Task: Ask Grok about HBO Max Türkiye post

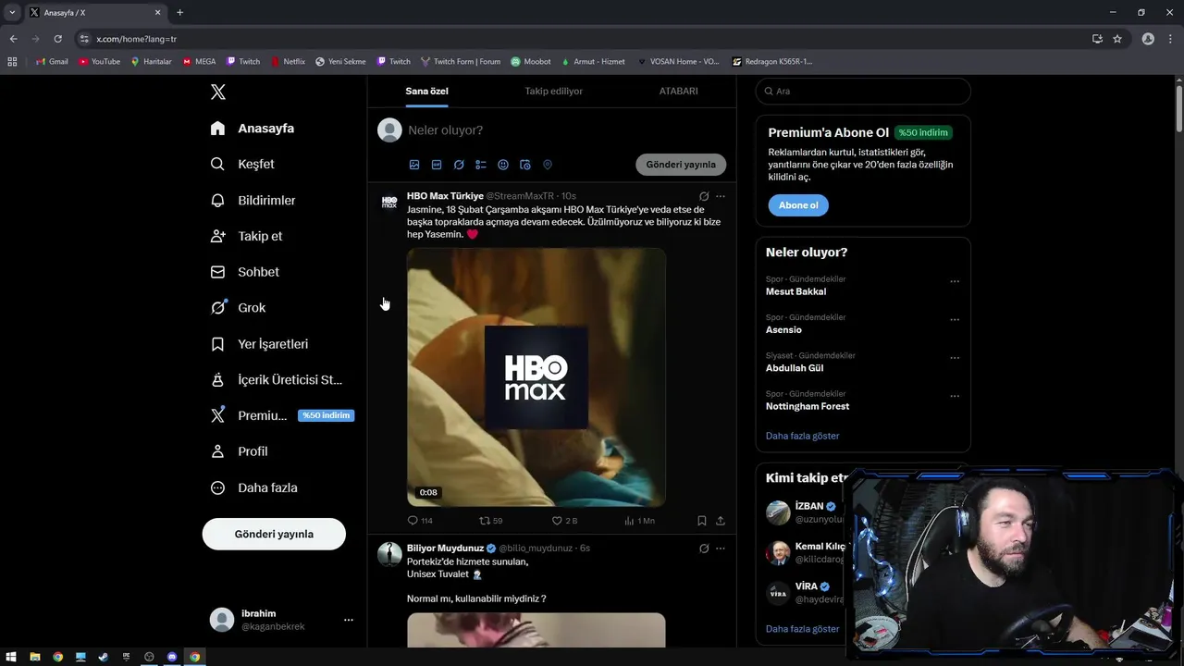Action: (704, 196)
